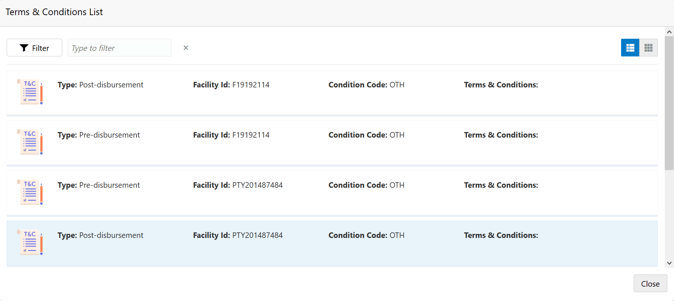This screenshot has height=301, width=674.
Task: Click the T&C icon for Pre-disbursement PTY201487484
Action: coord(30,192)
